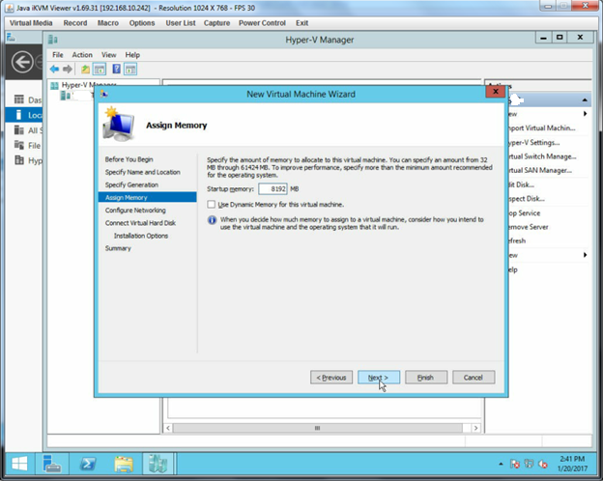603x481 pixels.
Task: Open Power Control menu in iKVM Viewer
Action: coord(262,23)
